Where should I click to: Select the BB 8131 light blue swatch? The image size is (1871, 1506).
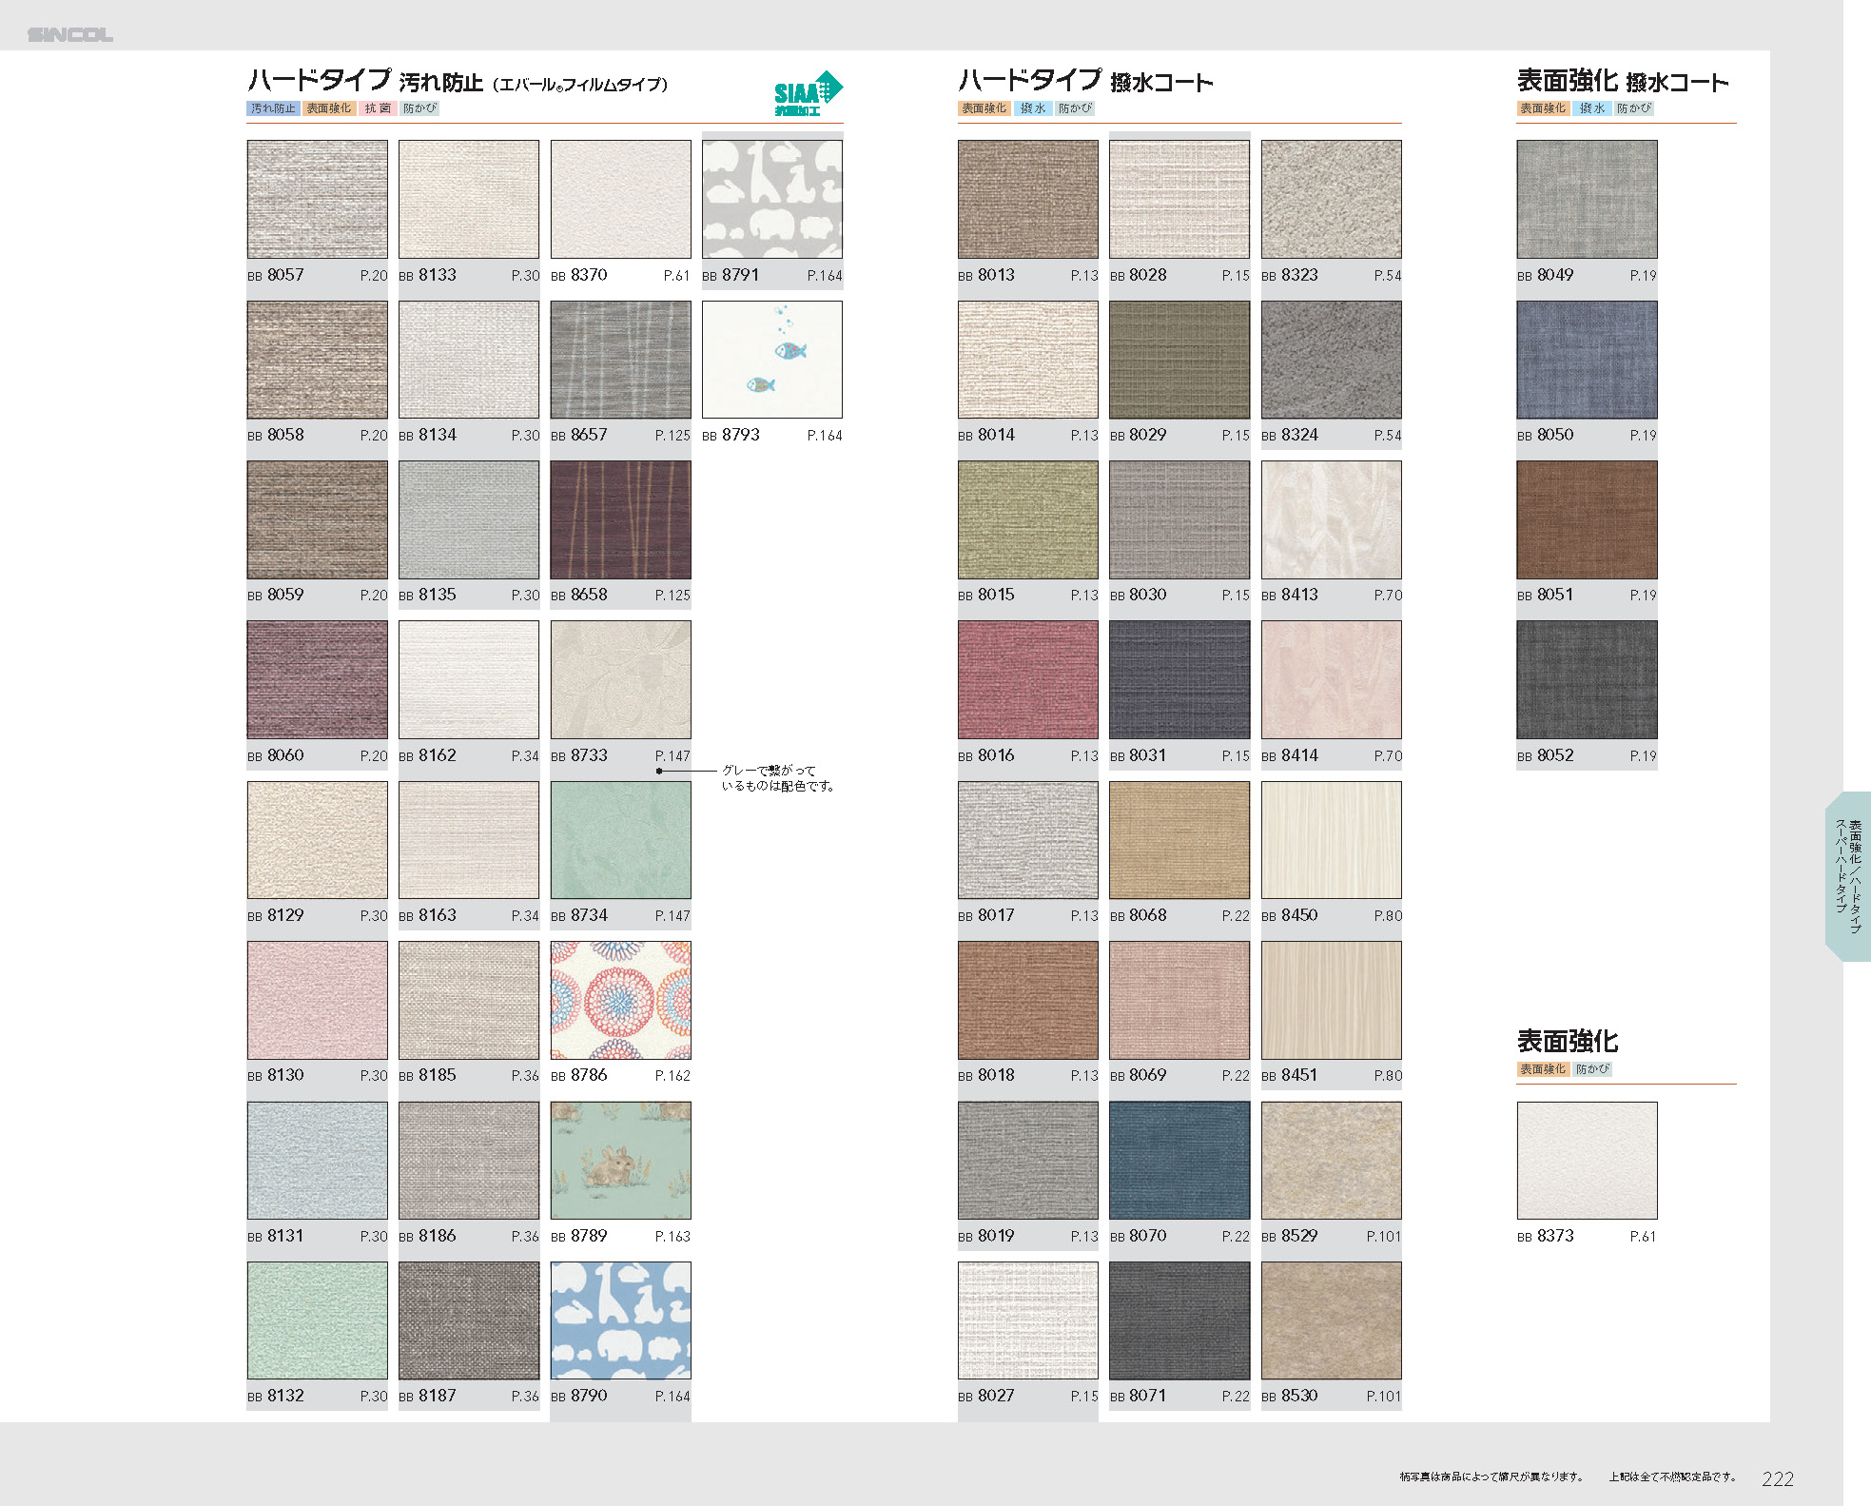click(317, 1160)
